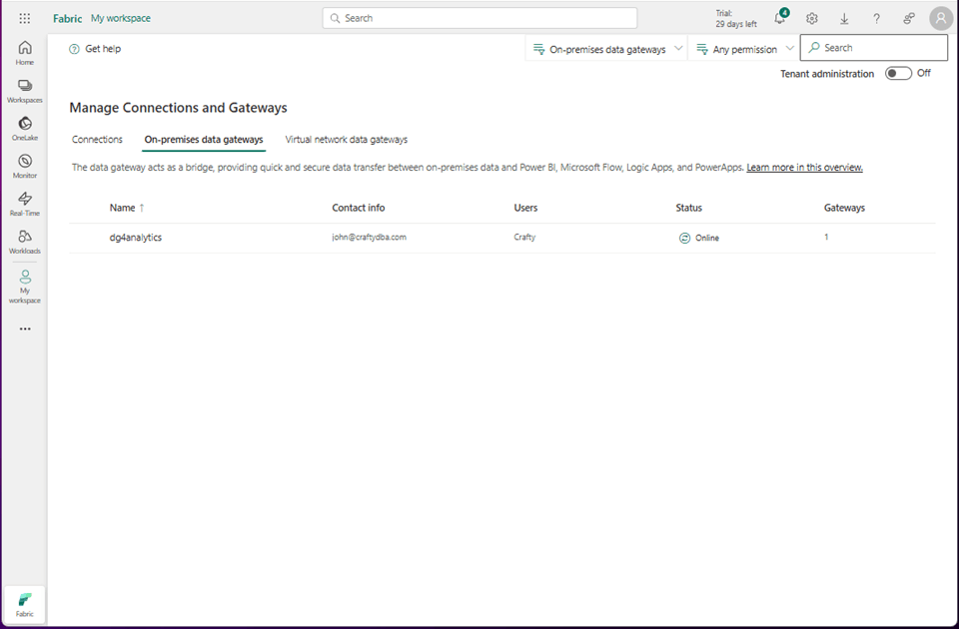Open Monitor in the sidebar
Screen dimensions: 959x629
point(24,166)
